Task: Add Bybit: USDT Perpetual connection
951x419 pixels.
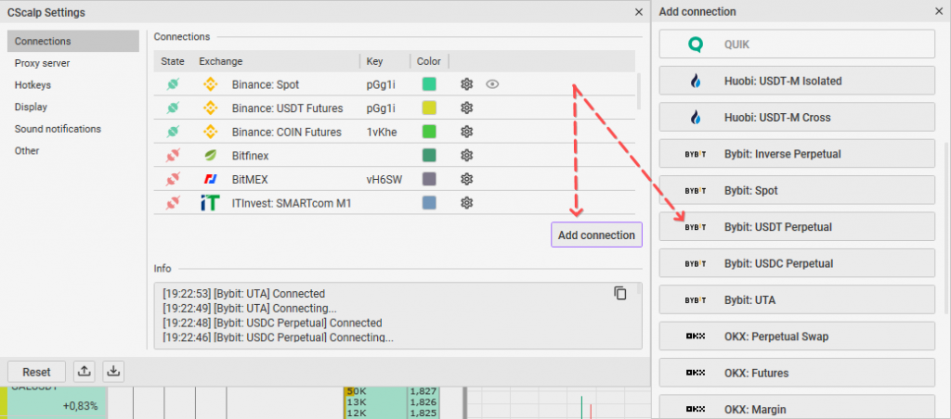Action: click(797, 227)
